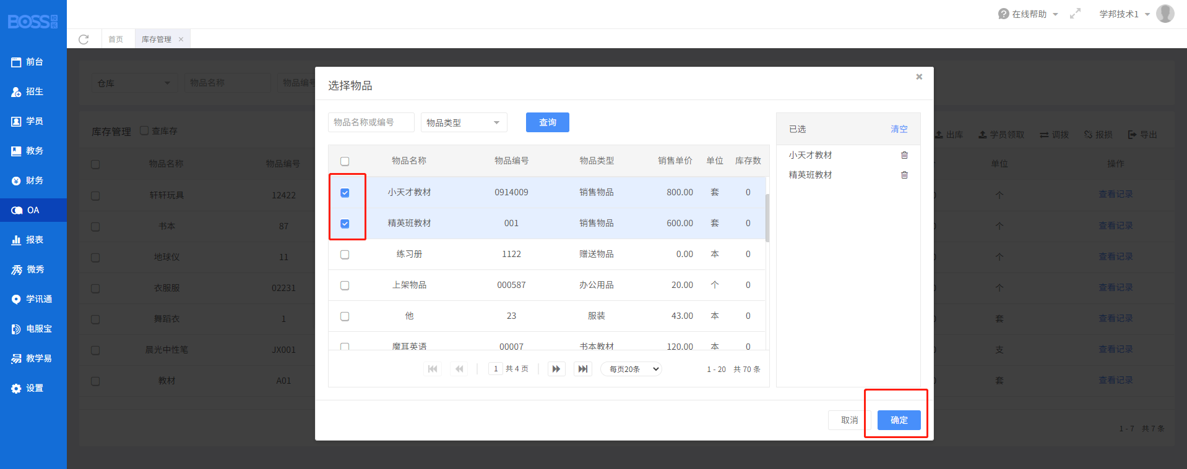Screen dimensions: 1187x469
Task: Click 清空 to clear selected items
Action: pos(899,129)
